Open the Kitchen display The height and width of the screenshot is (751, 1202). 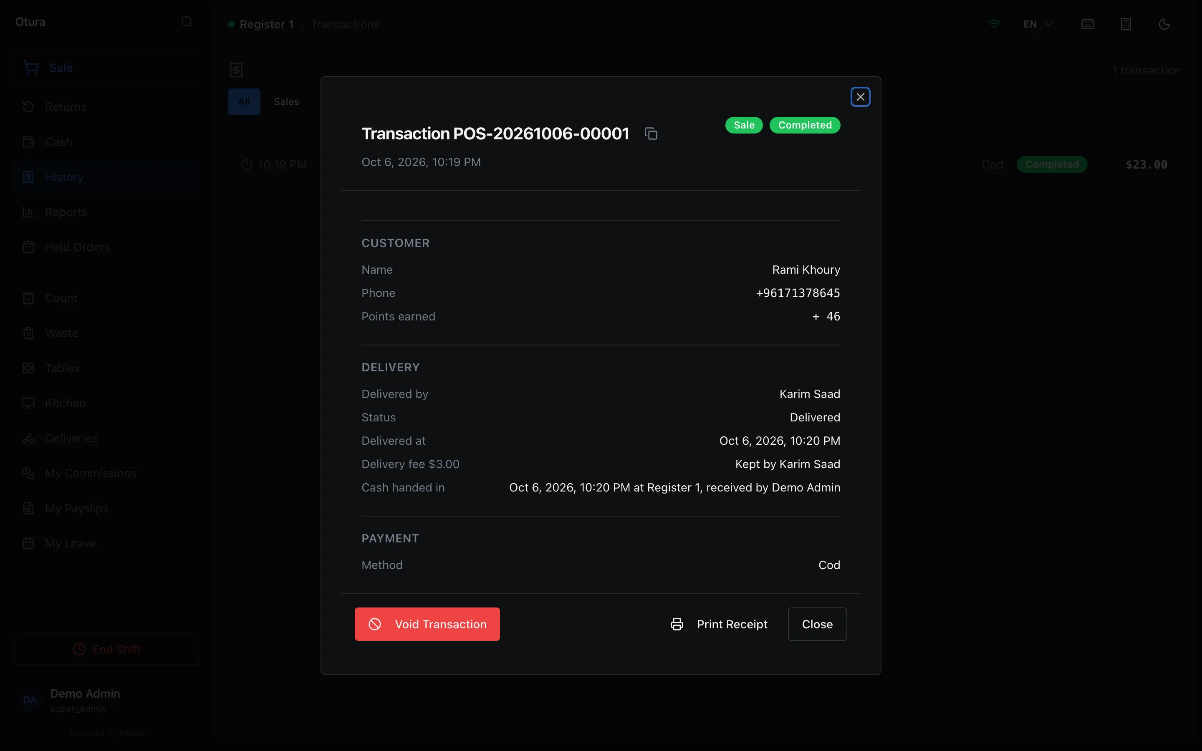coord(107,403)
